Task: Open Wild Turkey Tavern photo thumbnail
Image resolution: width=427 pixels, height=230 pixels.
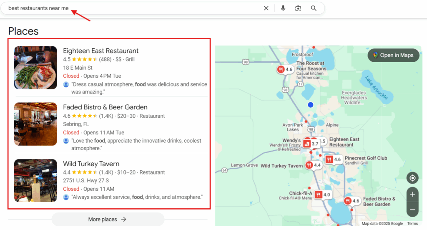Action: pos(36,180)
